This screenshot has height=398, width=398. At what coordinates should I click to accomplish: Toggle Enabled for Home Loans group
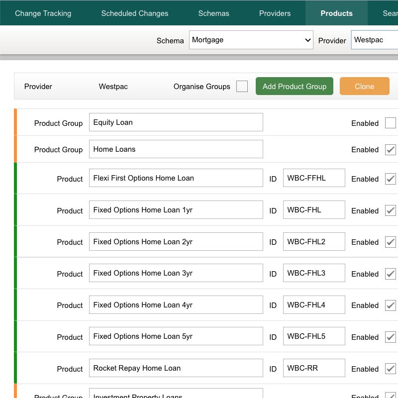point(391,150)
